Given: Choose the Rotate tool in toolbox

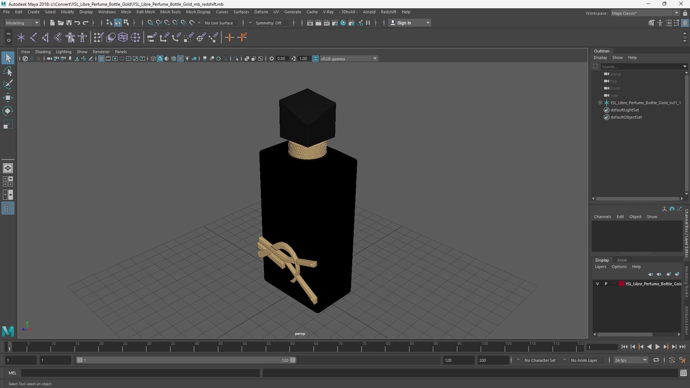Looking at the screenshot, I should tap(8, 111).
